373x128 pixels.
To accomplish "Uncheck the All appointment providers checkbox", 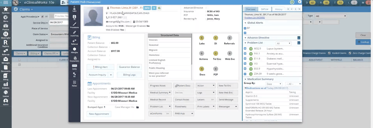I will [x=42, y=16].
